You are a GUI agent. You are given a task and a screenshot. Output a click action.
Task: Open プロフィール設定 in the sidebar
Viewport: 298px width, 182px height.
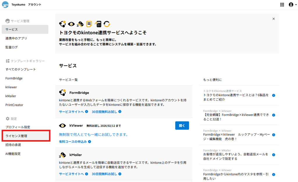[x=18, y=127]
